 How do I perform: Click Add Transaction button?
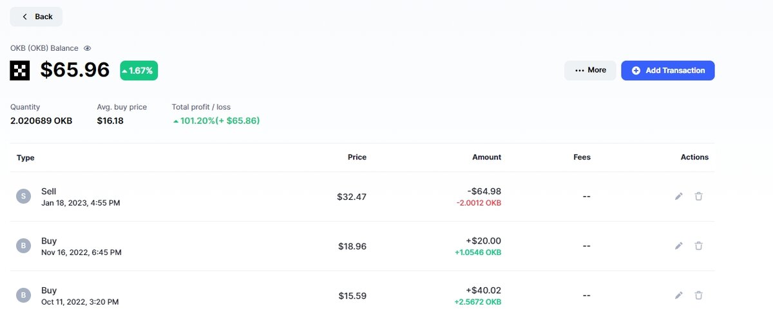pyautogui.click(x=667, y=70)
